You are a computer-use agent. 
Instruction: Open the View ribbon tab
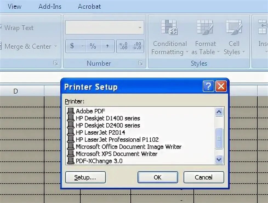15,7
